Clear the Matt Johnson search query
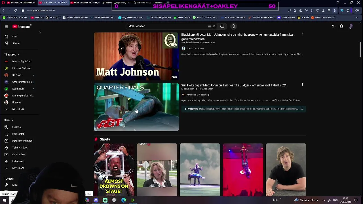363x204 pixels. [x=214, y=26]
